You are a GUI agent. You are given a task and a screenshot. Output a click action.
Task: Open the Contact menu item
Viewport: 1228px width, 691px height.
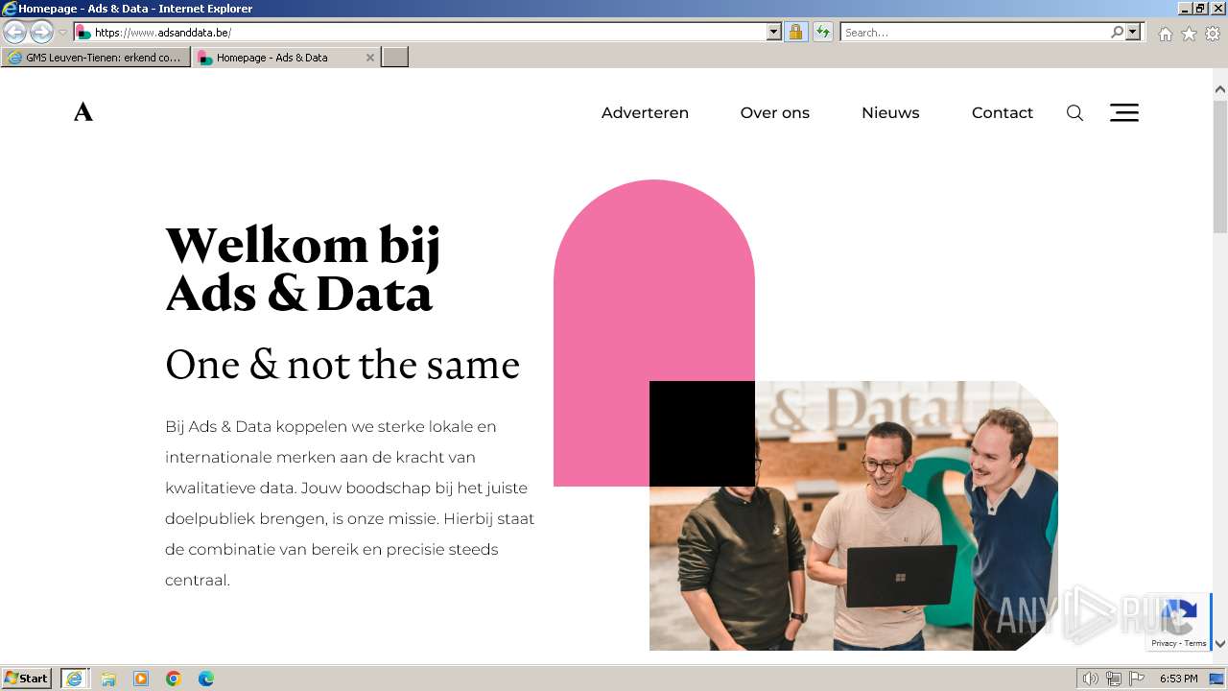pyautogui.click(x=1003, y=112)
